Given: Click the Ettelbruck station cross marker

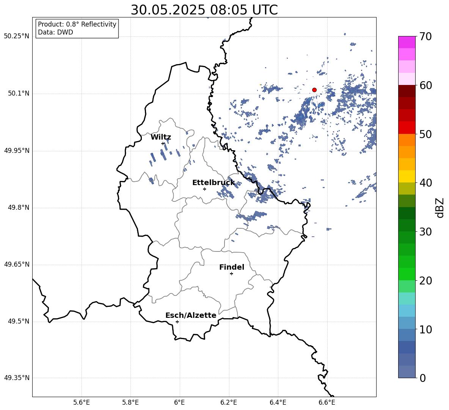Looking at the screenshot, I should coord(204,189).
